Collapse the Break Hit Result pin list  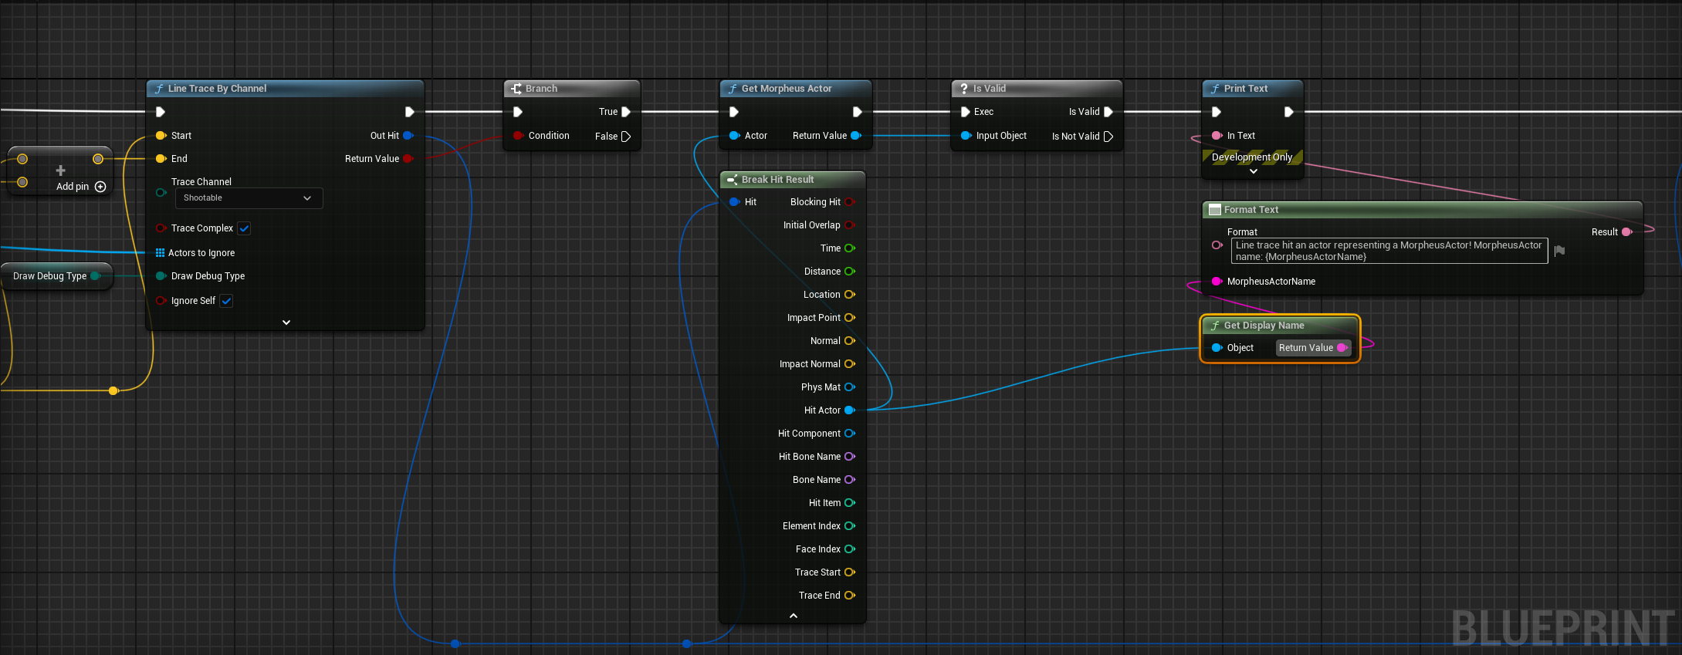(793, 616)
